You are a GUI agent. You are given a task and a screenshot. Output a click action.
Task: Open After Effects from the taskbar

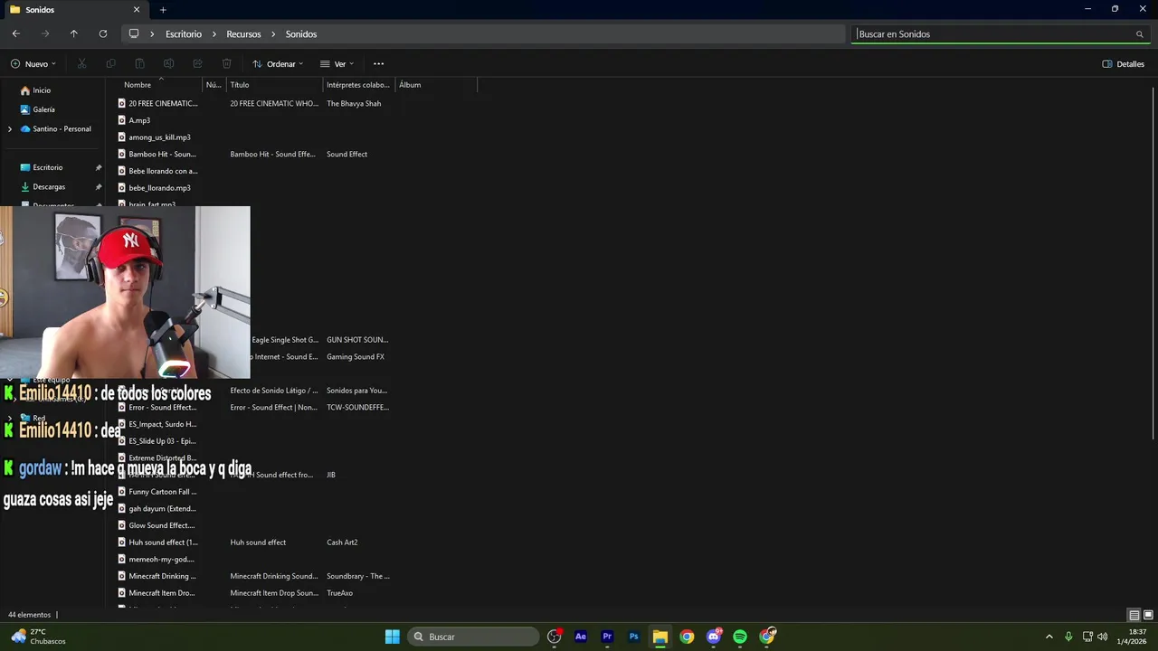(x=581, y=637)
